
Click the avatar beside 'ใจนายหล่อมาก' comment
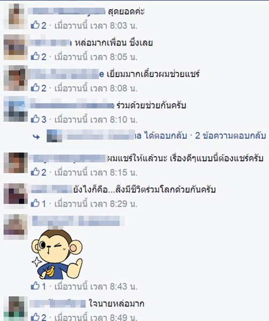pyautogui.click(x=16, y=308)
